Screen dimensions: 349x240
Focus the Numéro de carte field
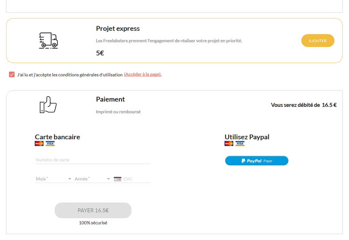pyautogui.click(x=93, y=160)
